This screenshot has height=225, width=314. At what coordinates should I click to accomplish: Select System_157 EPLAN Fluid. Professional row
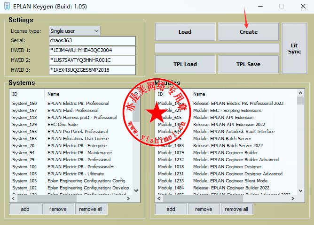coord(71,111)
